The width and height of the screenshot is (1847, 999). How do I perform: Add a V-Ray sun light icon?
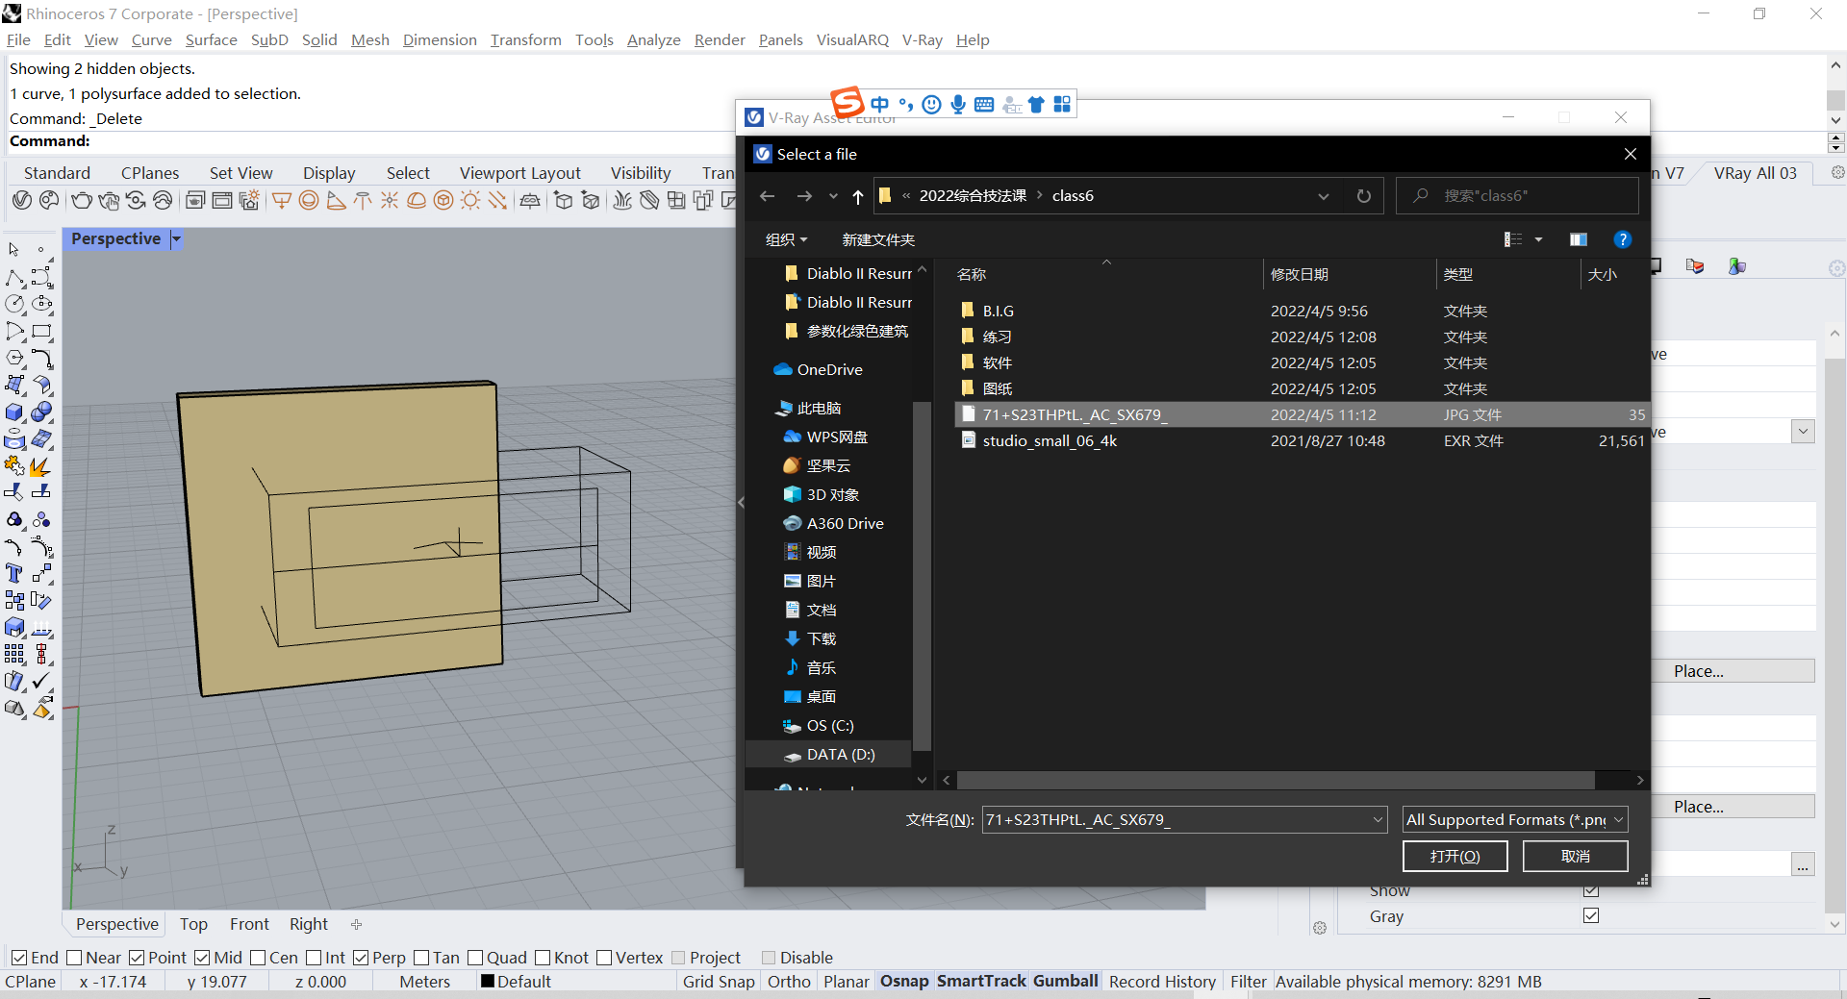pyautogui.click(x=470, y=200)
